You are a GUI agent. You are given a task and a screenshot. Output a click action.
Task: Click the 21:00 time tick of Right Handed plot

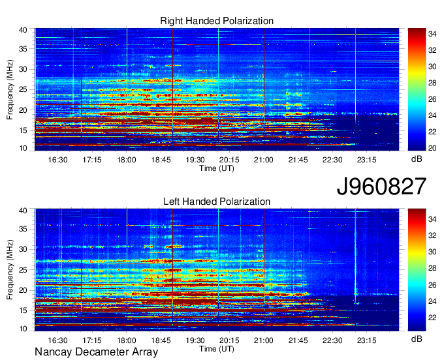pyautogui.click(x=264, y=160)
